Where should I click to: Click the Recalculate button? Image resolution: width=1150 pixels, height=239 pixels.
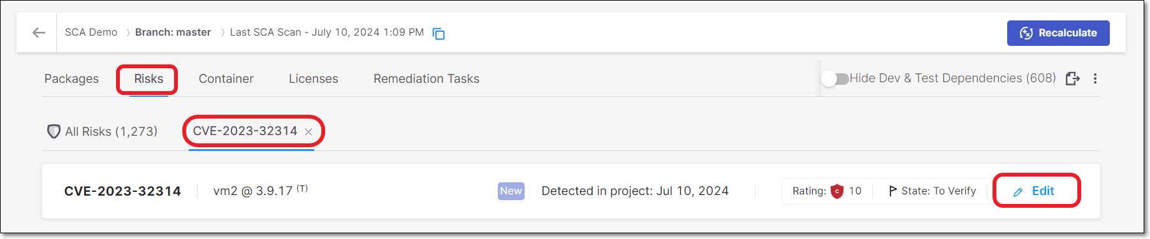click(1058, 33)
